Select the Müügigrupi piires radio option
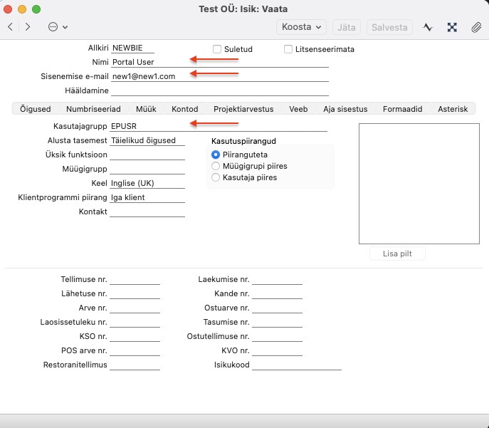The height and width of the screenshot is (428, 489). 216,166
